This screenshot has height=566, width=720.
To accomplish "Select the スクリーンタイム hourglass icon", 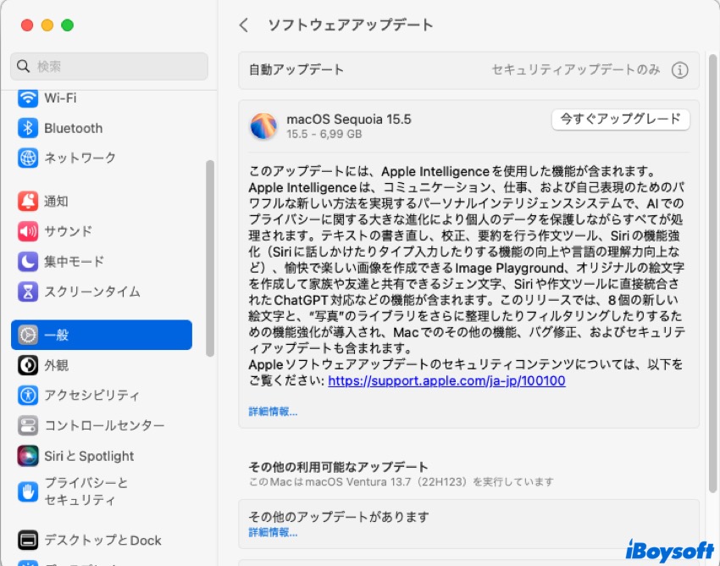I will [28, 291].
